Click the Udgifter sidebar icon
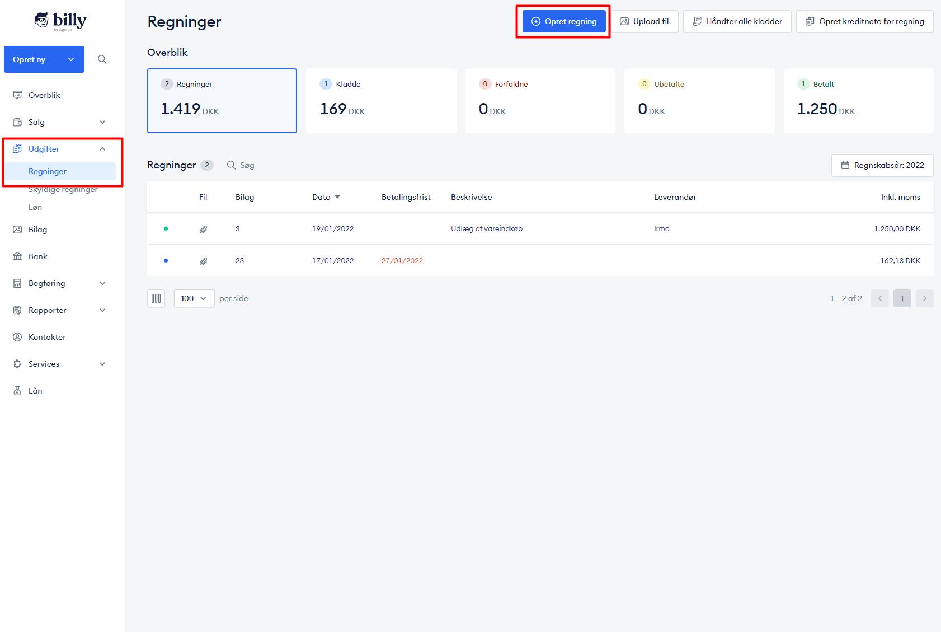 pos(17,149)
